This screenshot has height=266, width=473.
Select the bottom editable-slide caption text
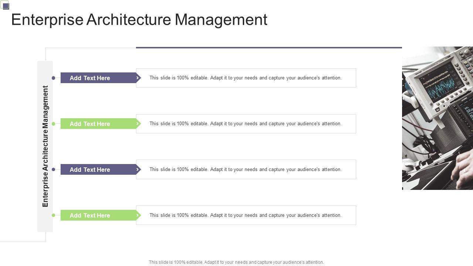(x=236, y=262)
